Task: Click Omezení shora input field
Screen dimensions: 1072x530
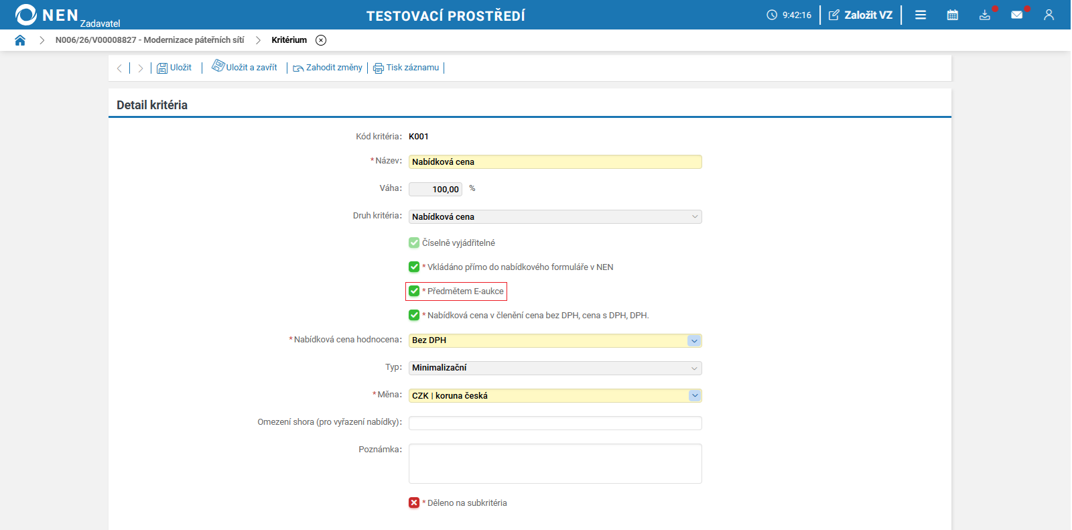Action: [x=555, y=423]
